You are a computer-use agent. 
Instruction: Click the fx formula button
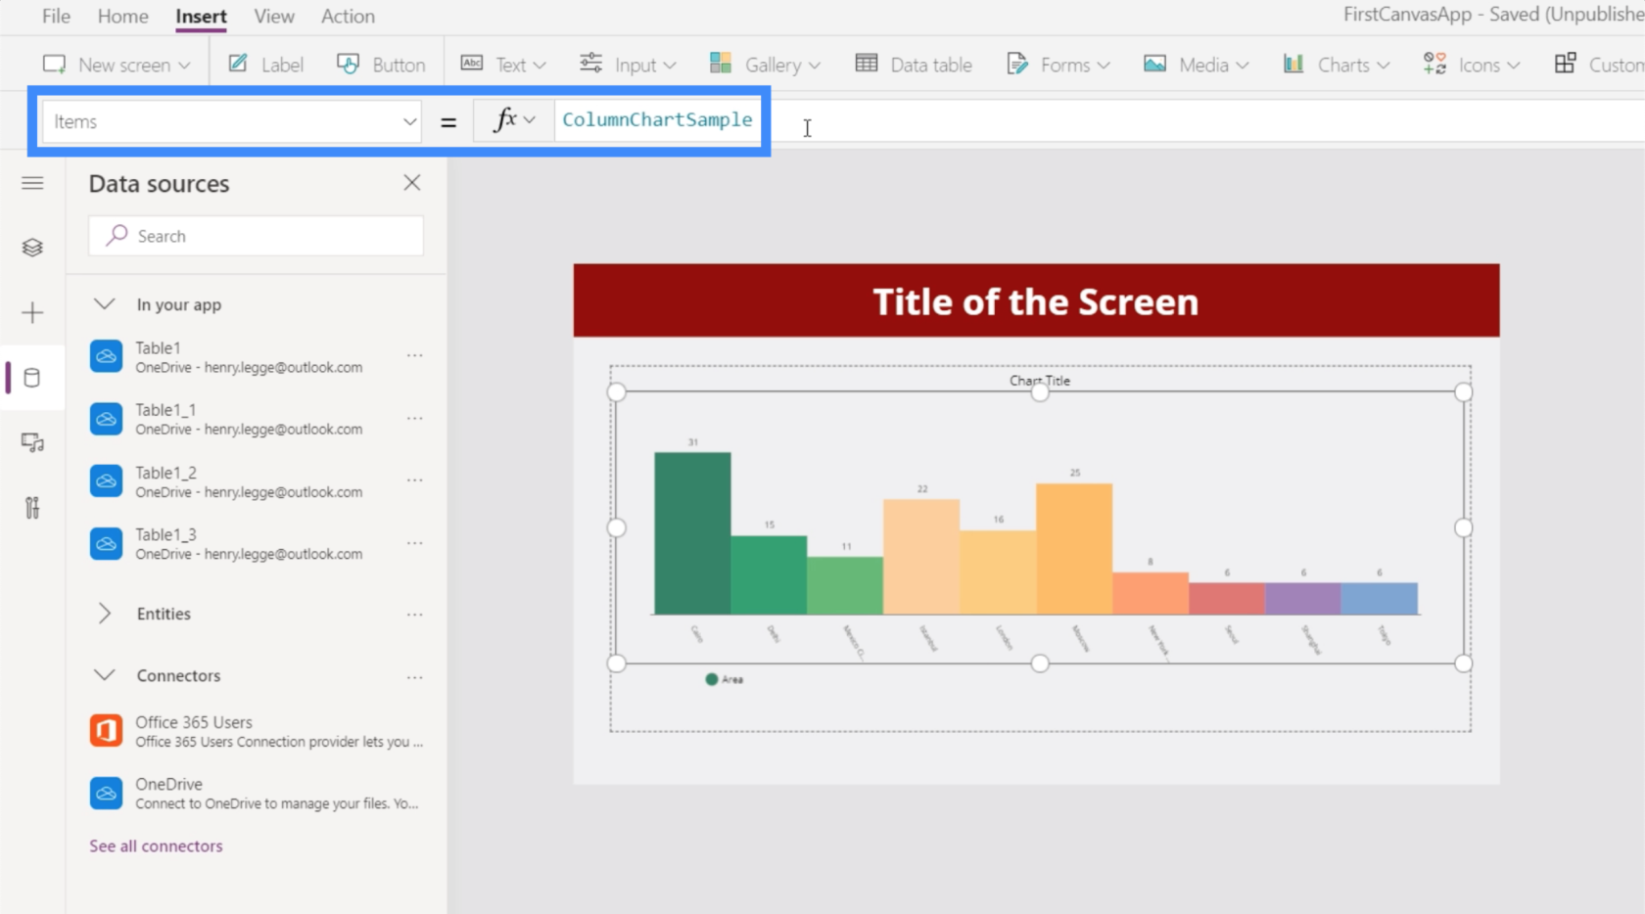pyautogui.click(x=514, y=120)
